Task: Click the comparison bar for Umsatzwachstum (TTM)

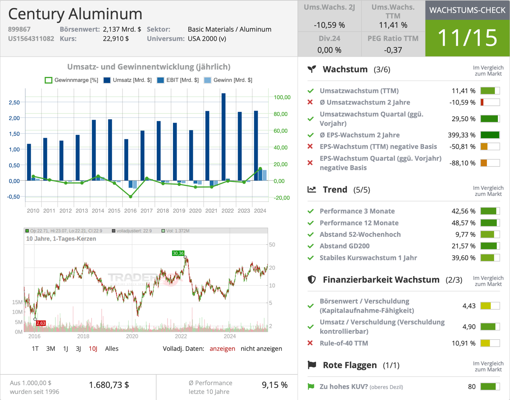Action: (x=490, y=91)
